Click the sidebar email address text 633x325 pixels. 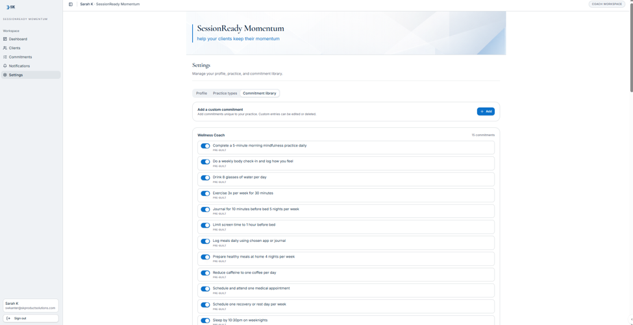click(x=31, y=308)
